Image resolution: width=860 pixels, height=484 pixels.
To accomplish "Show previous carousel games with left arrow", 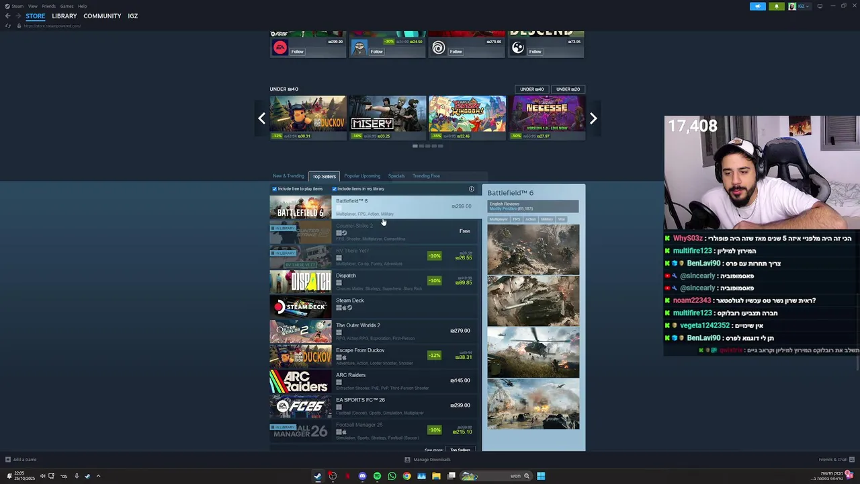I will click(x=262, y=118).
